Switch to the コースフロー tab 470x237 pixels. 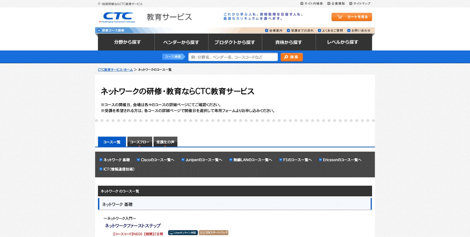click(x=140, y=142)
